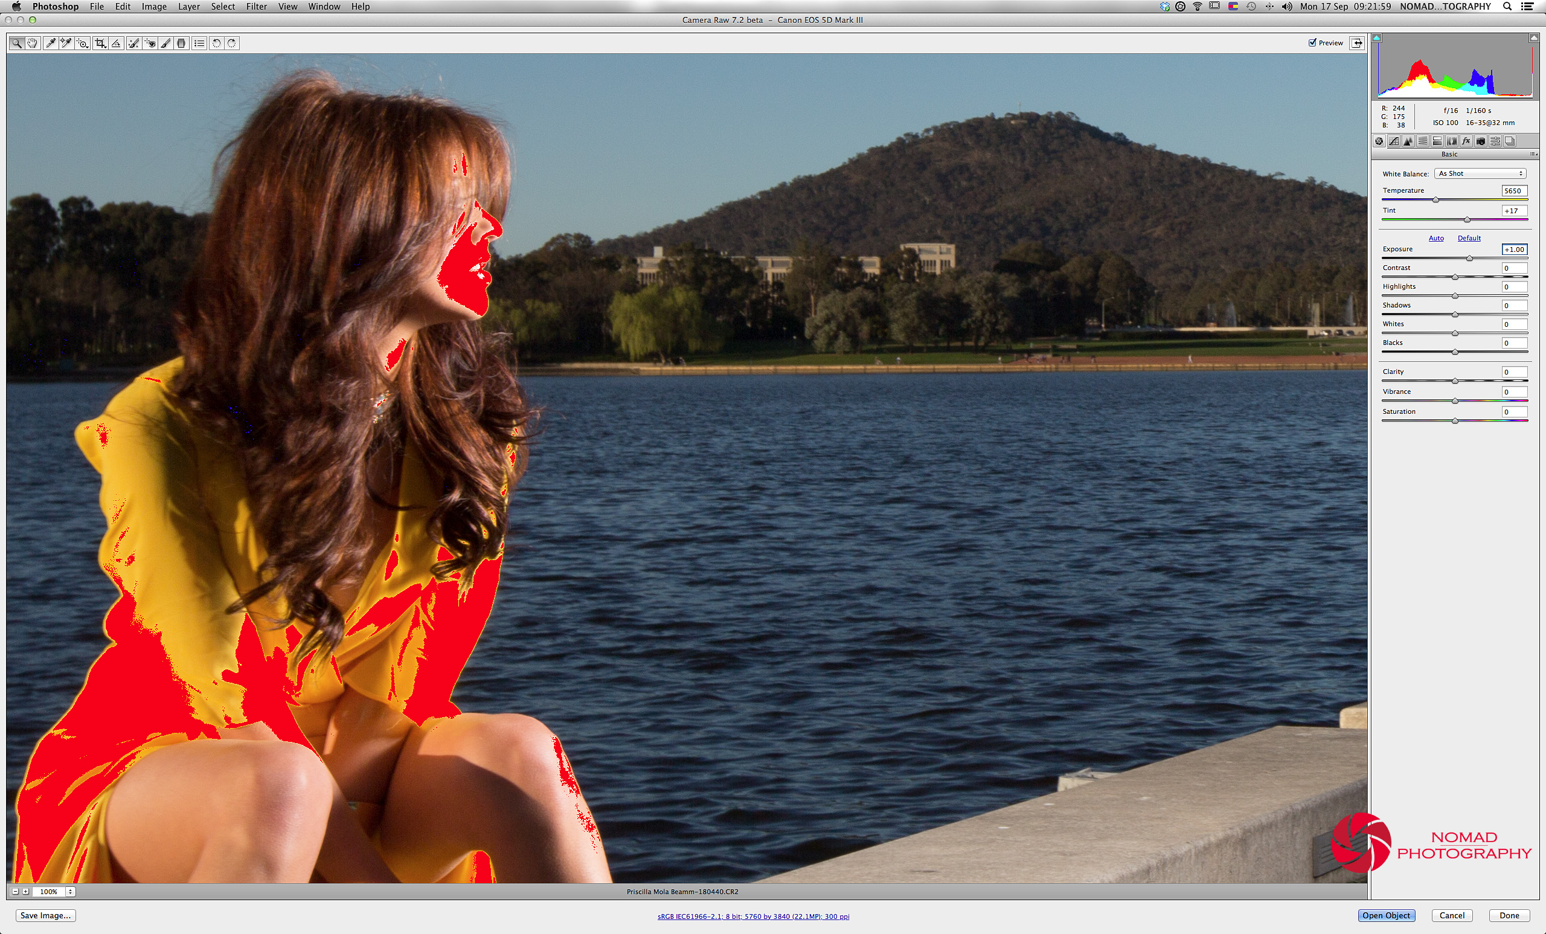Image resolution: width=1546 pixels, height=934 pixels.
Task: Click the Auto tone link
Action: coord(1436,238)
